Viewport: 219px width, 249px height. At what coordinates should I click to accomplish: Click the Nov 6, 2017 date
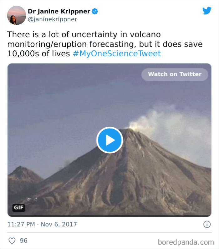tap(59, 224)
